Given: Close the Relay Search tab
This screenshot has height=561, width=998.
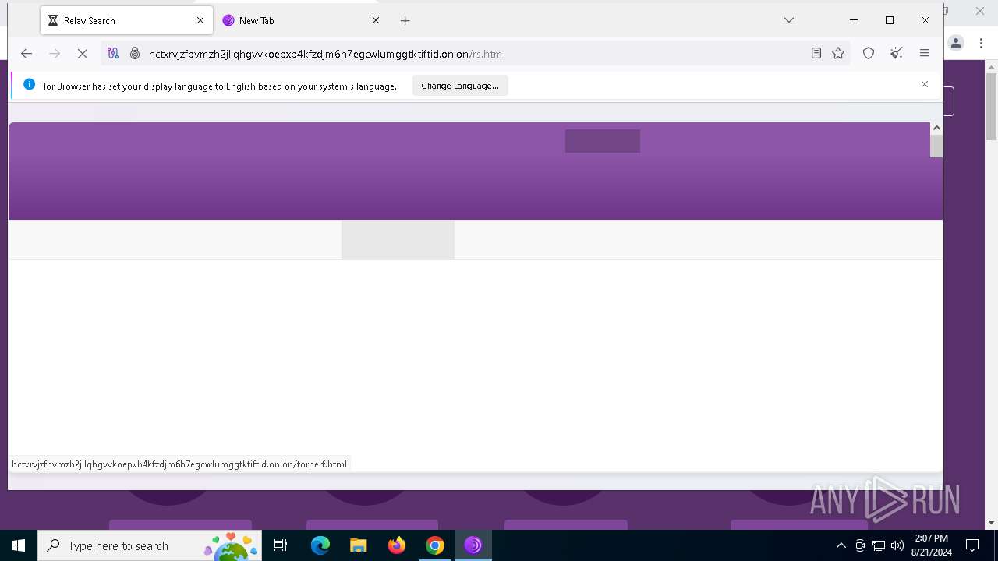Looking at the screenshot, I should (200, 21).
